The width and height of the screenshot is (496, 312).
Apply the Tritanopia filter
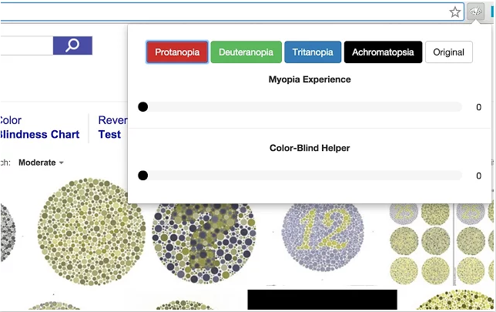313,52
